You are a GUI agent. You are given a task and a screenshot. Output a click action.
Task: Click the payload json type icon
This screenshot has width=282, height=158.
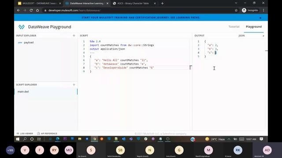pyautogui.click(x=20, y=43)
